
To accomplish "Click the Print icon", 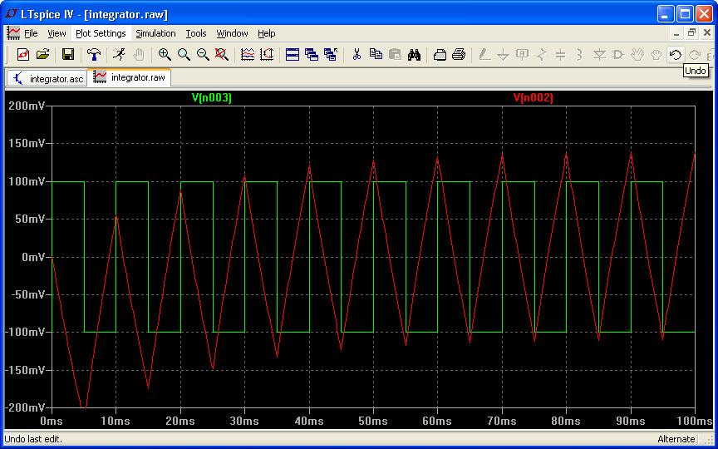I will click(x=459, y=55).
